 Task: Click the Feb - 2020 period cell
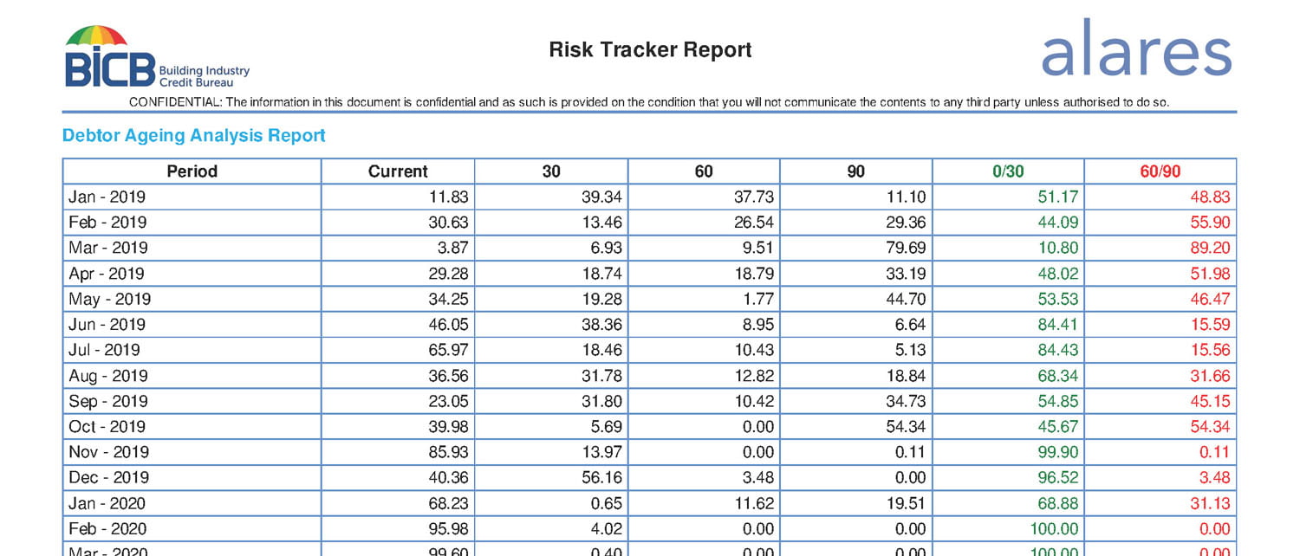pos(107,529)
